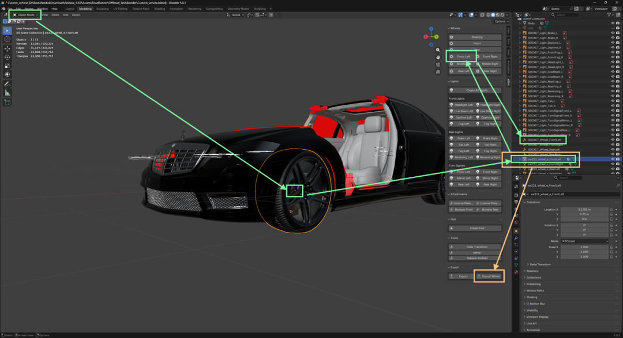623x338 pixels.
Task: Expand the Relations panel
Action: click(532, 271)
